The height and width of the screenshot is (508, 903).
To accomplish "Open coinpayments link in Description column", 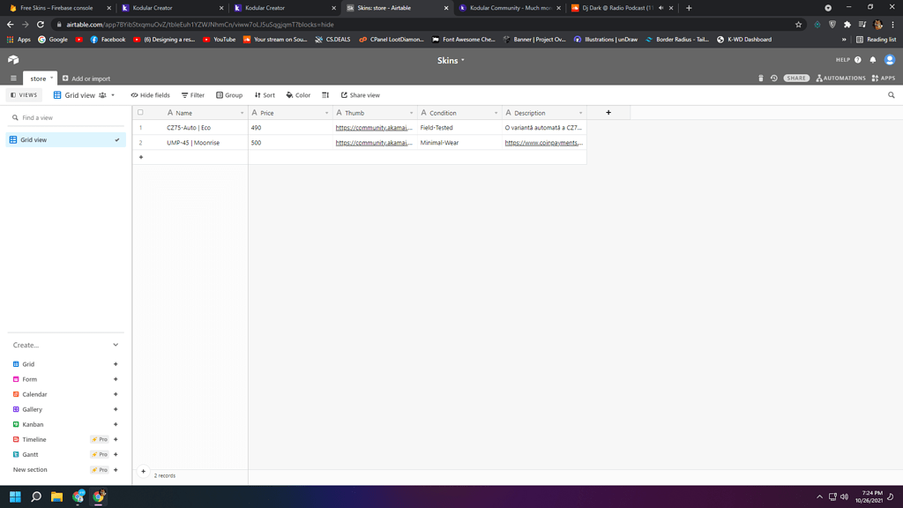I will [543, 143].
